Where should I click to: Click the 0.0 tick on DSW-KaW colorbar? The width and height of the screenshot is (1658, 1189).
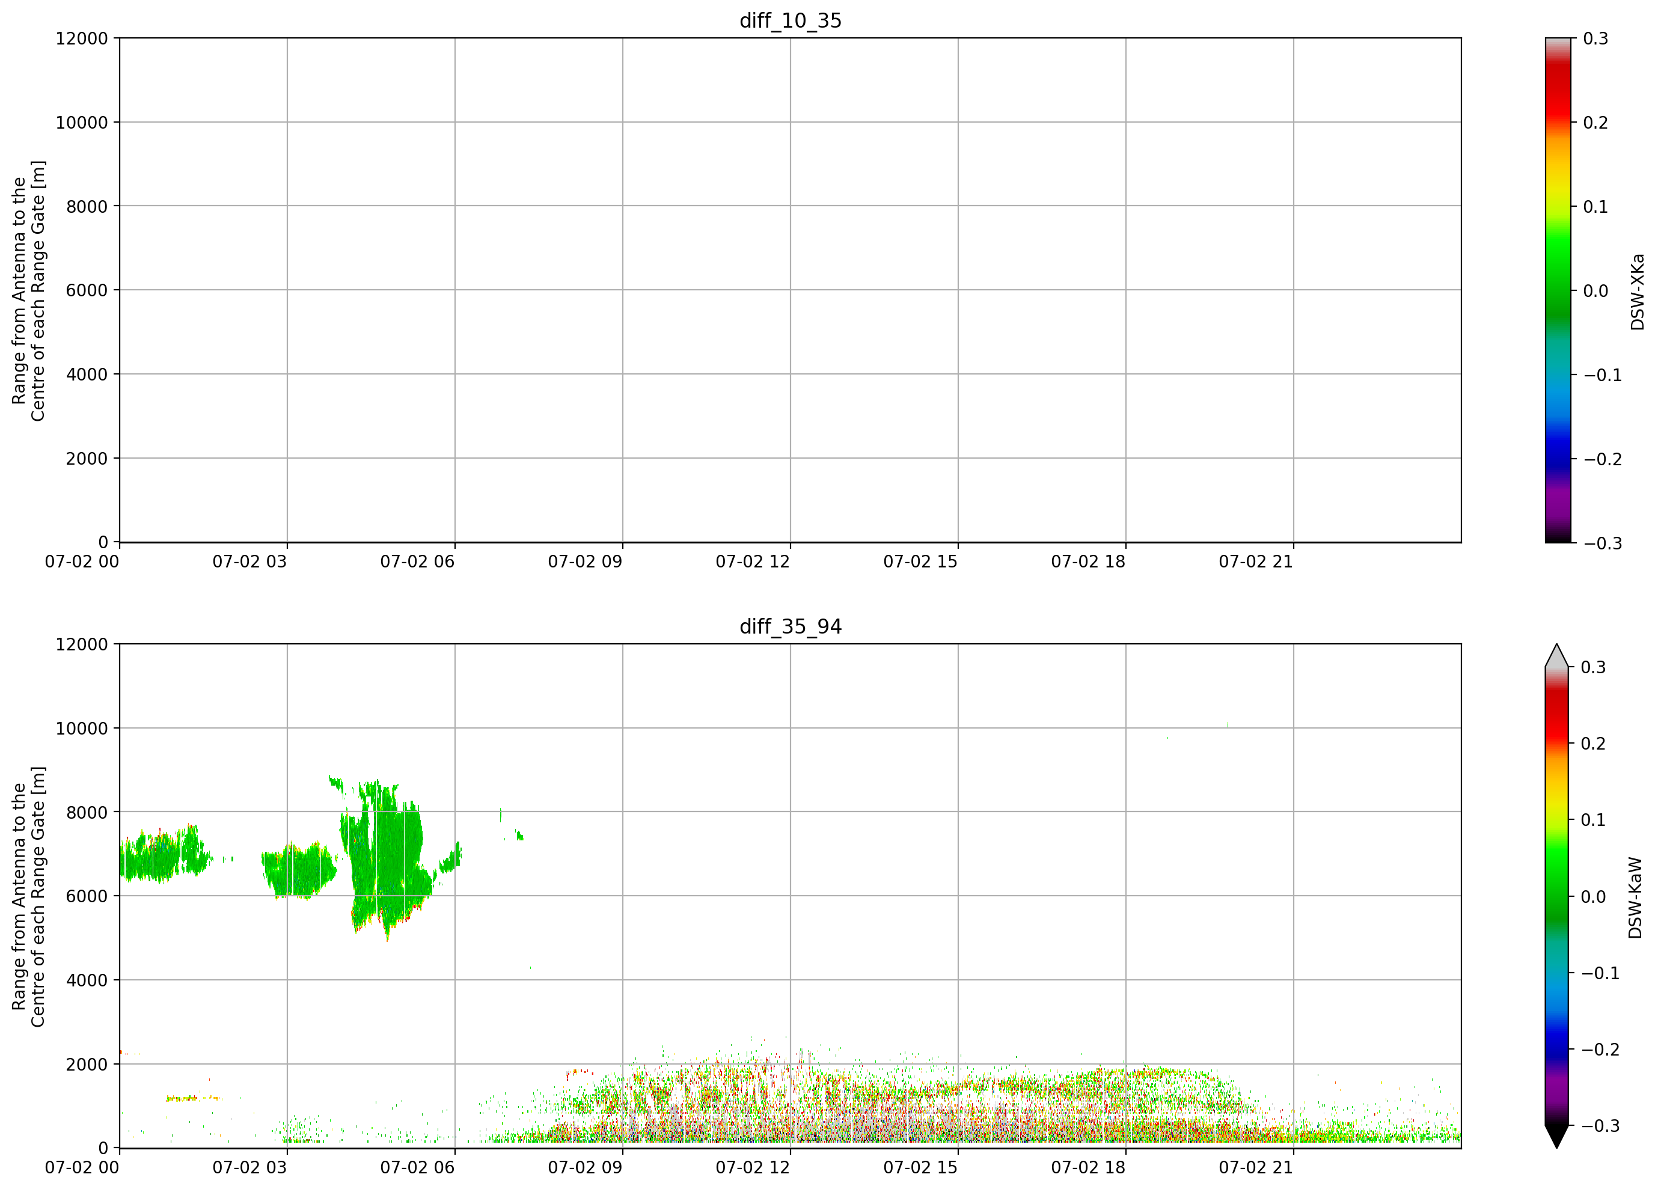tap(1594, 896)
